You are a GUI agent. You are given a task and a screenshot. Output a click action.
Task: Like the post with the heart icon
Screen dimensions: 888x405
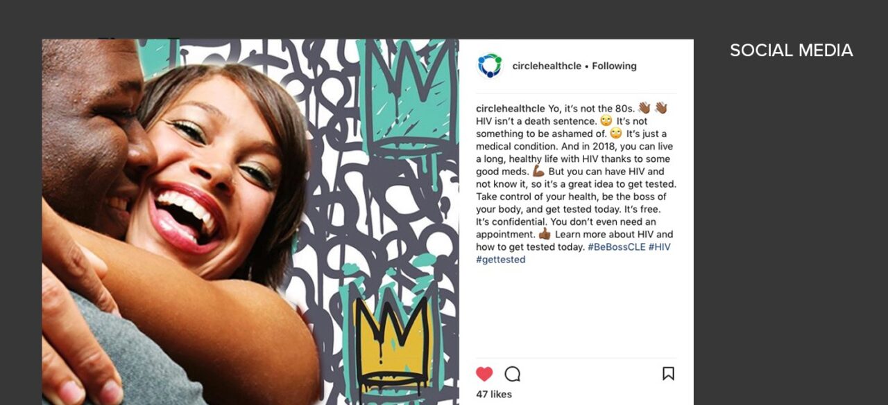pos(484,374)
